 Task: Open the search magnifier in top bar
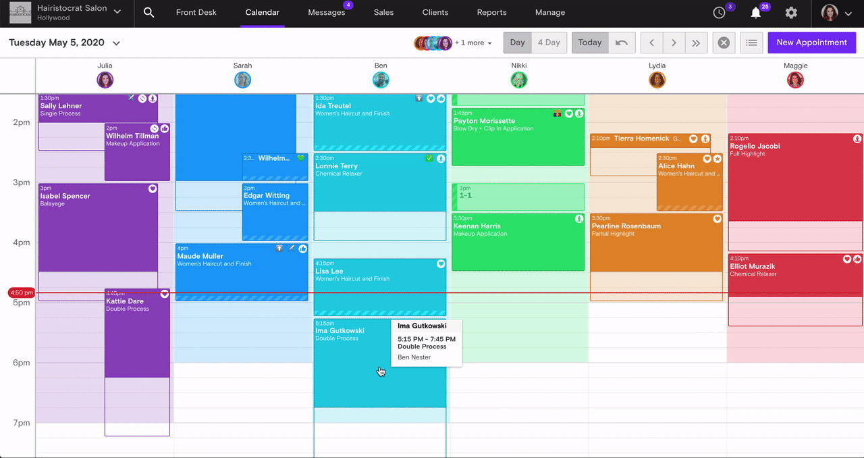click(149, 13)
